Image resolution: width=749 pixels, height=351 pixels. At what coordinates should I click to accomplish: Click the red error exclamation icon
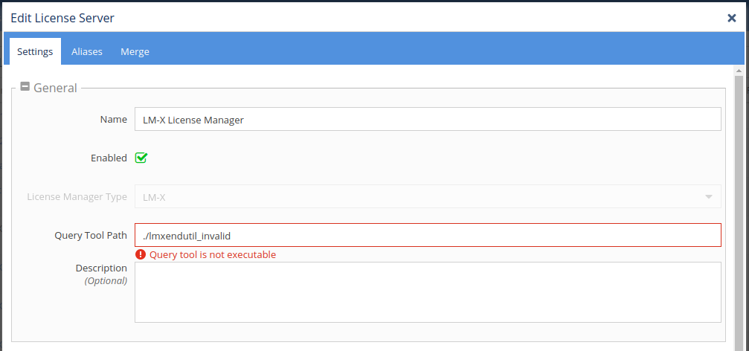[x=140, y=254]
